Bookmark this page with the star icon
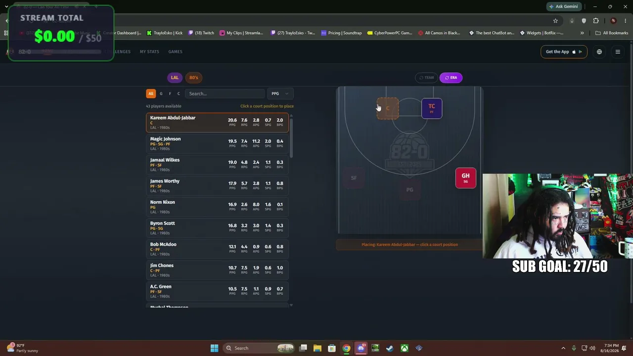Viewport: 633px width, 356px height. pyautogui.click(x=555, y=21)
